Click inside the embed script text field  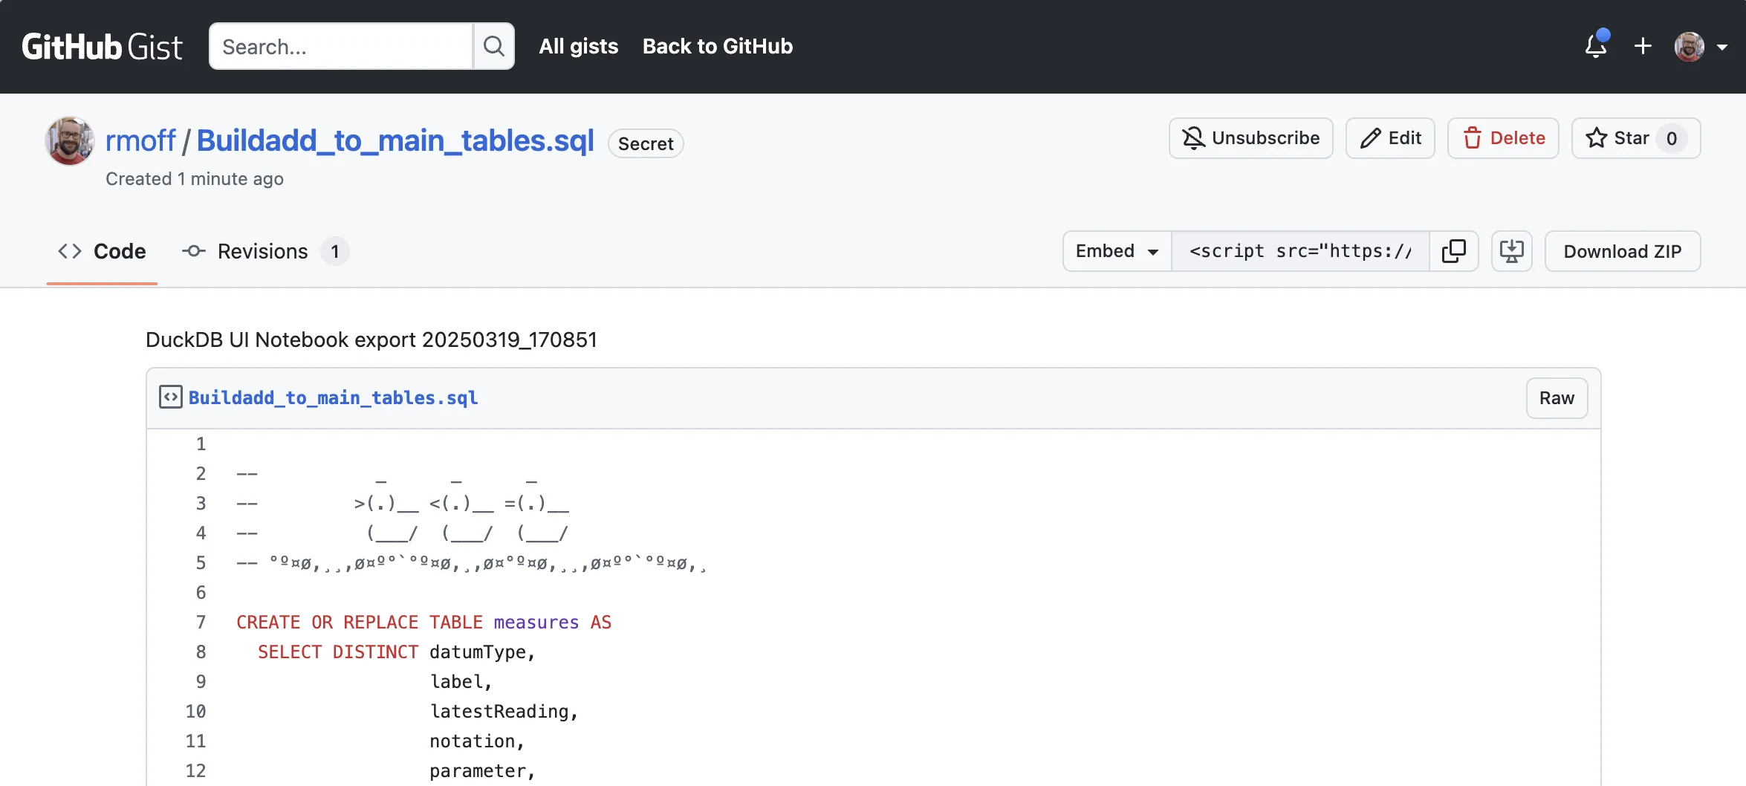click(1300, 251)
